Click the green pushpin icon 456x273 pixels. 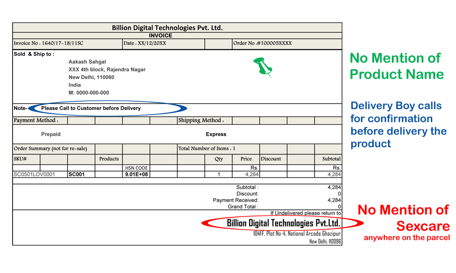click(x=262, y=67)
